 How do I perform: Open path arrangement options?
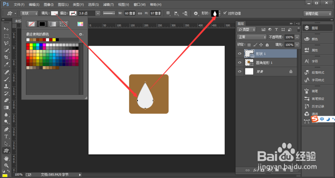(x=185, y=13)
